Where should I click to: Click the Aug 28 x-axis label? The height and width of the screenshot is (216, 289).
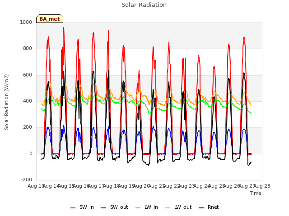[262, 186]
